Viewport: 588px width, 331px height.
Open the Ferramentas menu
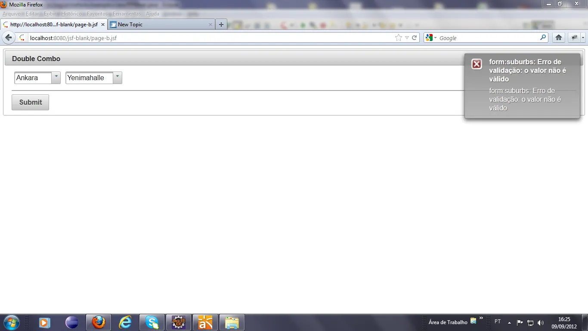[x=127, y=14]
